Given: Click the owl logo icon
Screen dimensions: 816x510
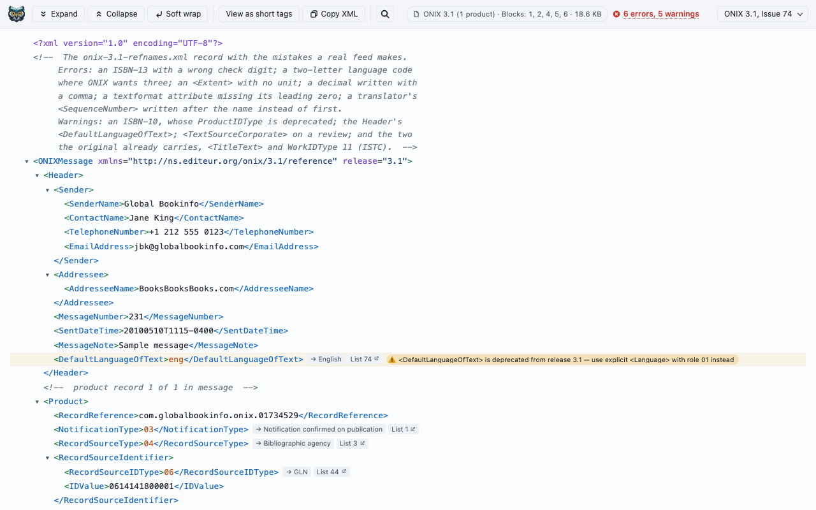Looking at the screenshot, I should click(17, 14).
